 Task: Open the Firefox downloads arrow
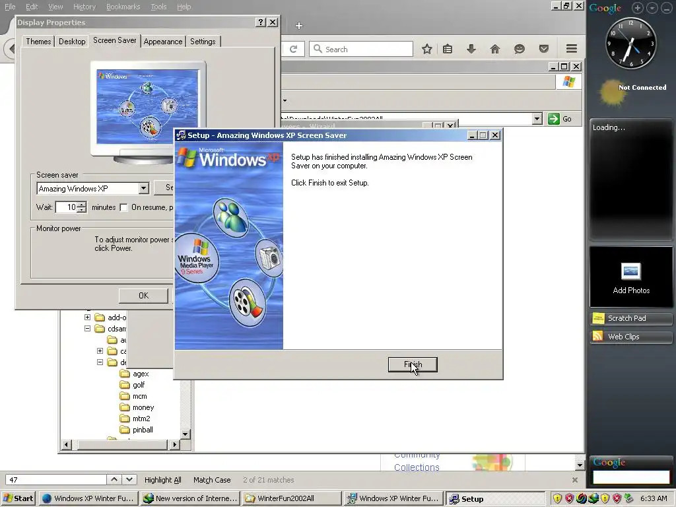(471, 49)
